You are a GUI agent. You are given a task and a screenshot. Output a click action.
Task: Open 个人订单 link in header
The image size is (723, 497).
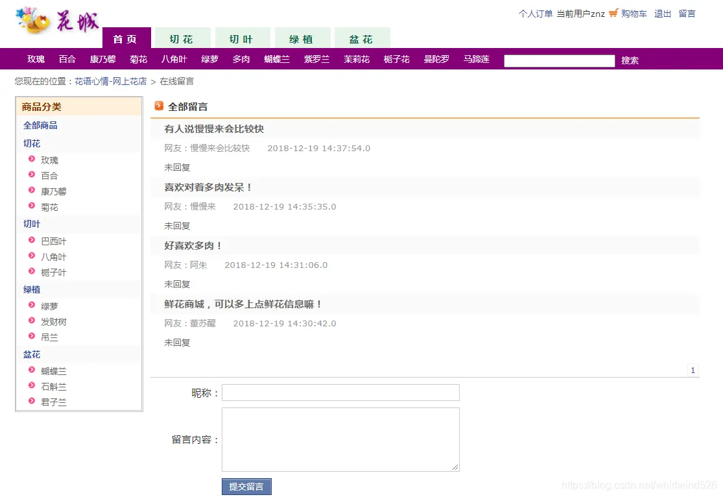click(x=536, y=14)
